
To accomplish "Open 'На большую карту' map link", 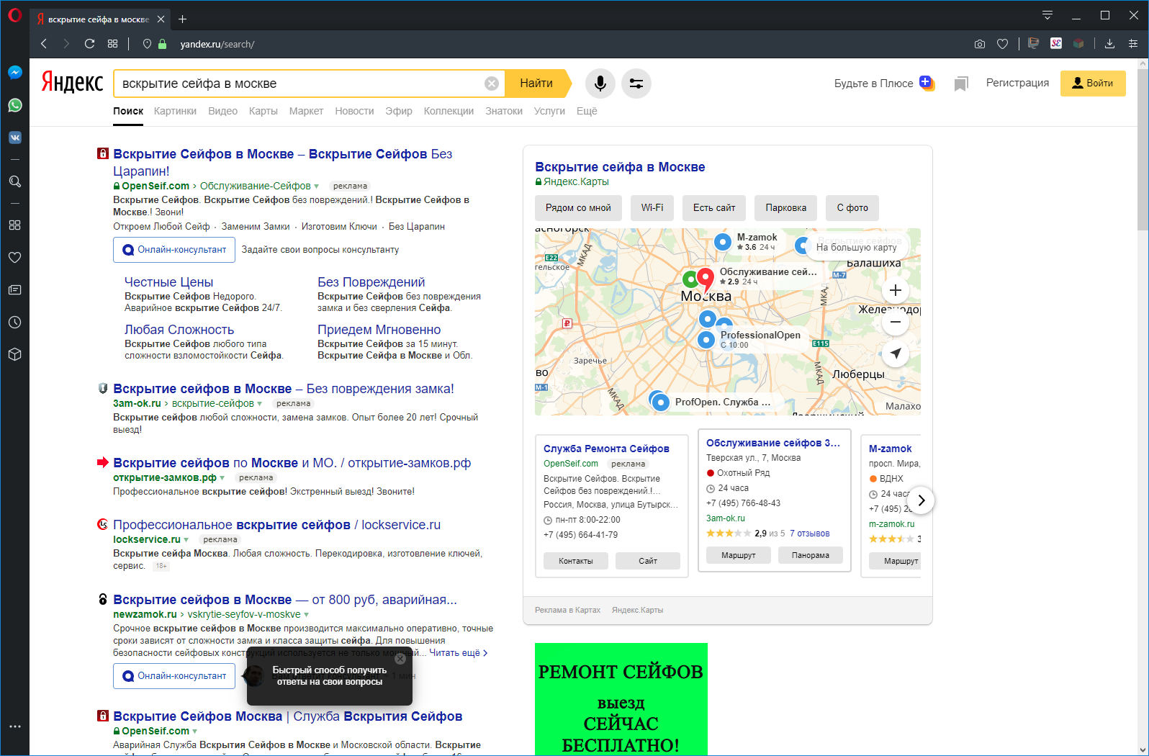I will coord(856,247).
